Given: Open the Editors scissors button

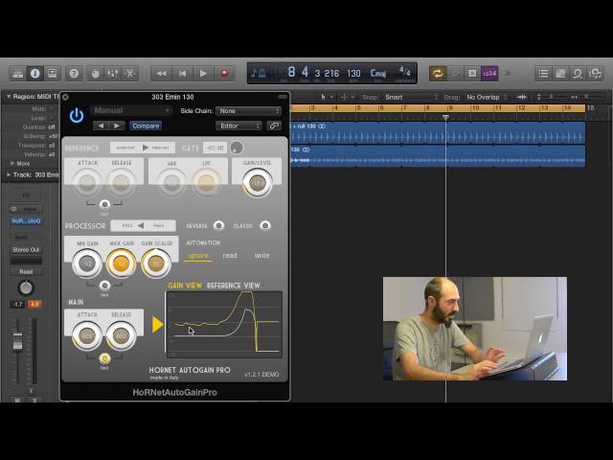Looking at the screenshot, I should coord(130,73).
